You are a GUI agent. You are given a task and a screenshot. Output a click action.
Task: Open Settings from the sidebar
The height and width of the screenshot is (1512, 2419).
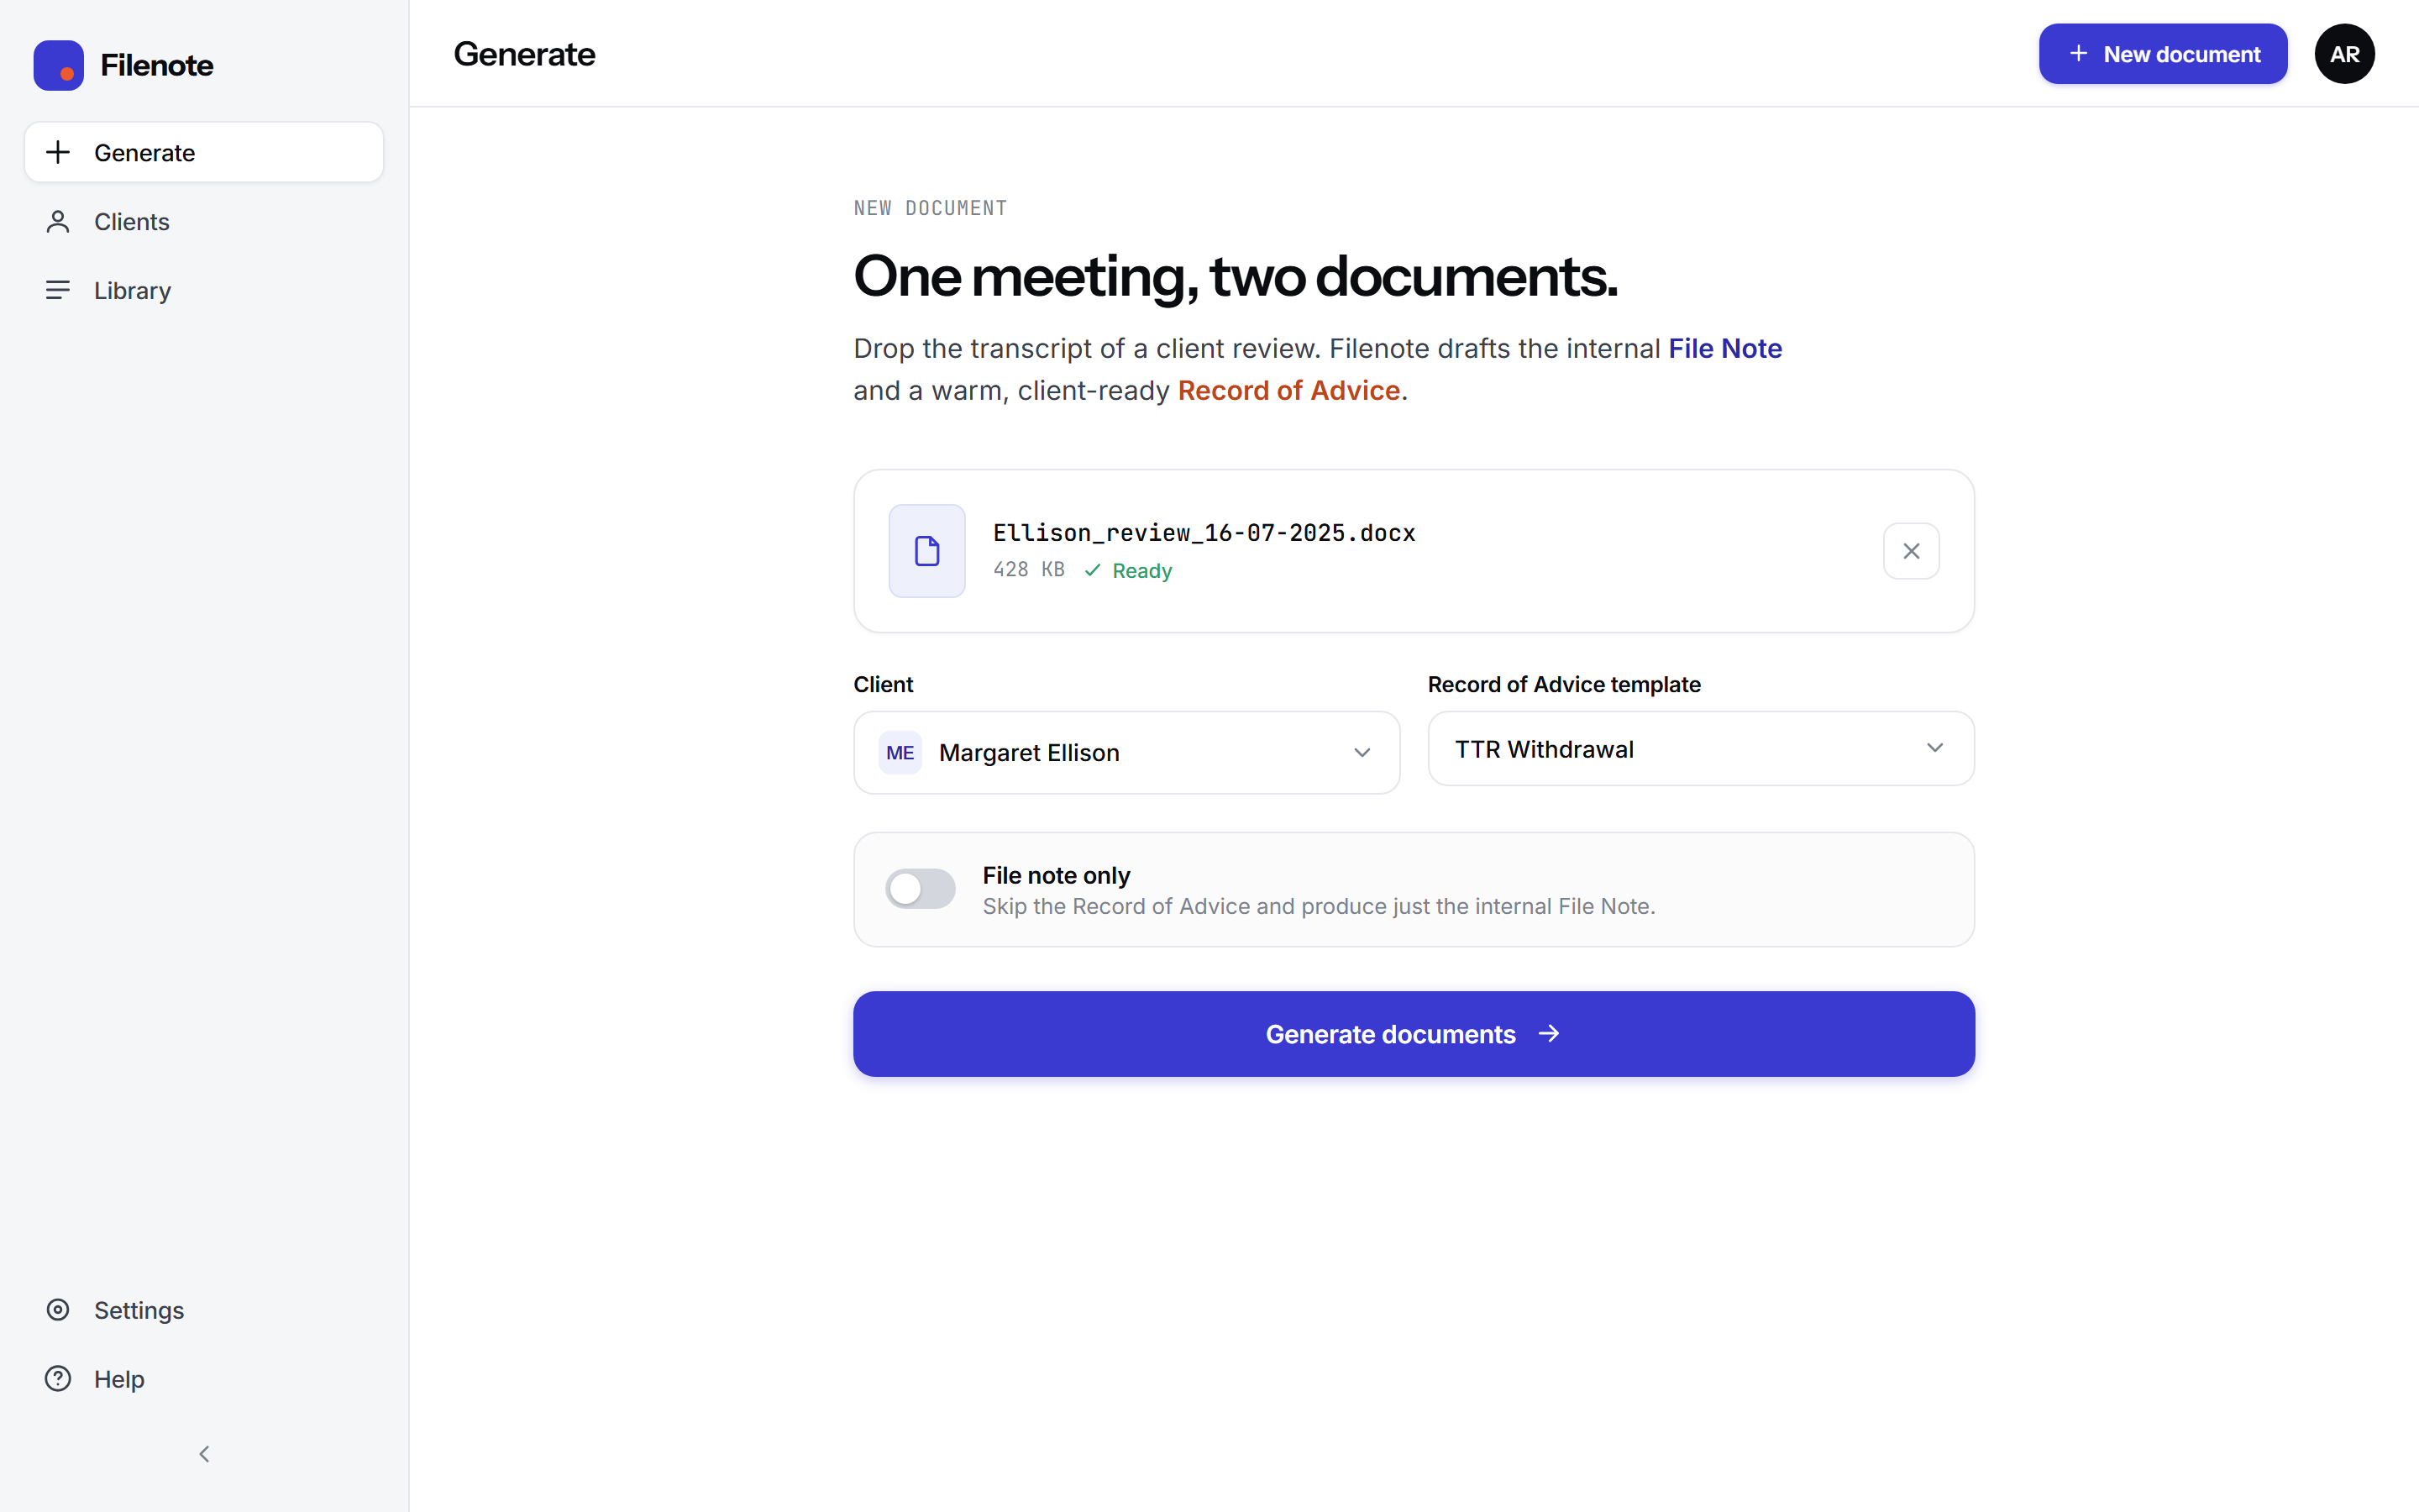click(x=204, y=1309)
